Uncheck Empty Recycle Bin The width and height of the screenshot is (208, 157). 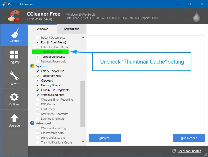(x=38, y=71)
